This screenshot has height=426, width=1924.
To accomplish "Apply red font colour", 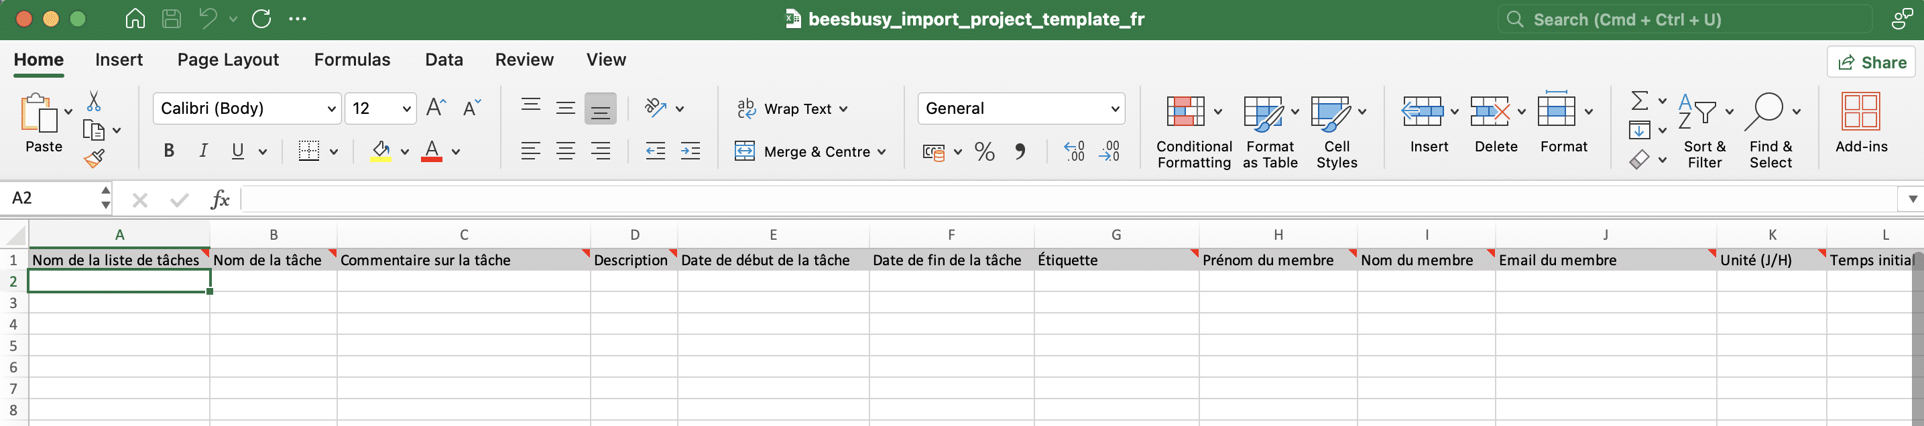I will coord(432,151).
